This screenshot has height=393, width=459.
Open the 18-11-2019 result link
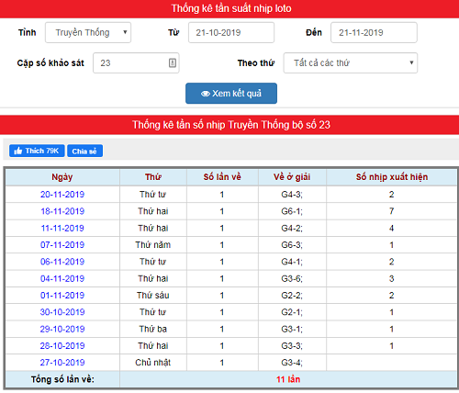point(62,211)
